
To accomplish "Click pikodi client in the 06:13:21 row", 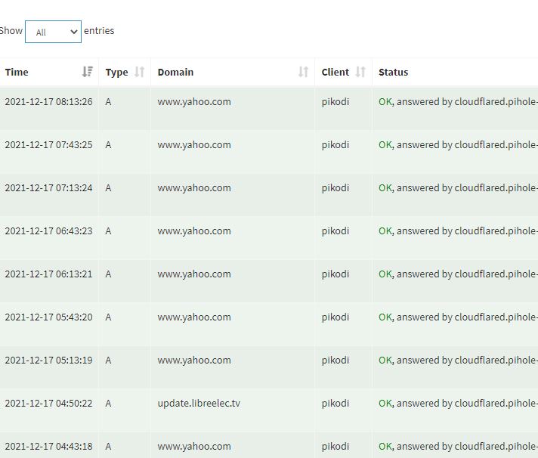I will (335, 274).
